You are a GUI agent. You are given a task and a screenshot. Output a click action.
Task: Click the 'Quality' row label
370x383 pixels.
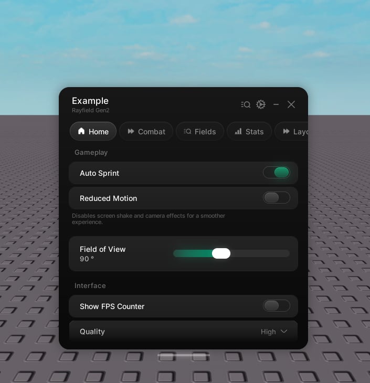click(92, 332)
